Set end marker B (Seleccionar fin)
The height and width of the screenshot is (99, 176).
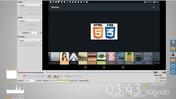point(55,76)
